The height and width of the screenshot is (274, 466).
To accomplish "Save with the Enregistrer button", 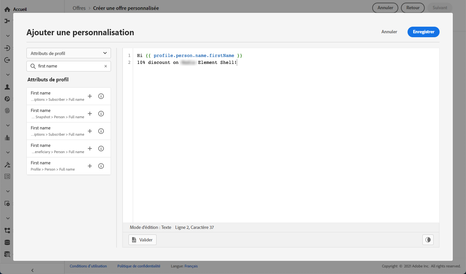I will tap(423, 32).
